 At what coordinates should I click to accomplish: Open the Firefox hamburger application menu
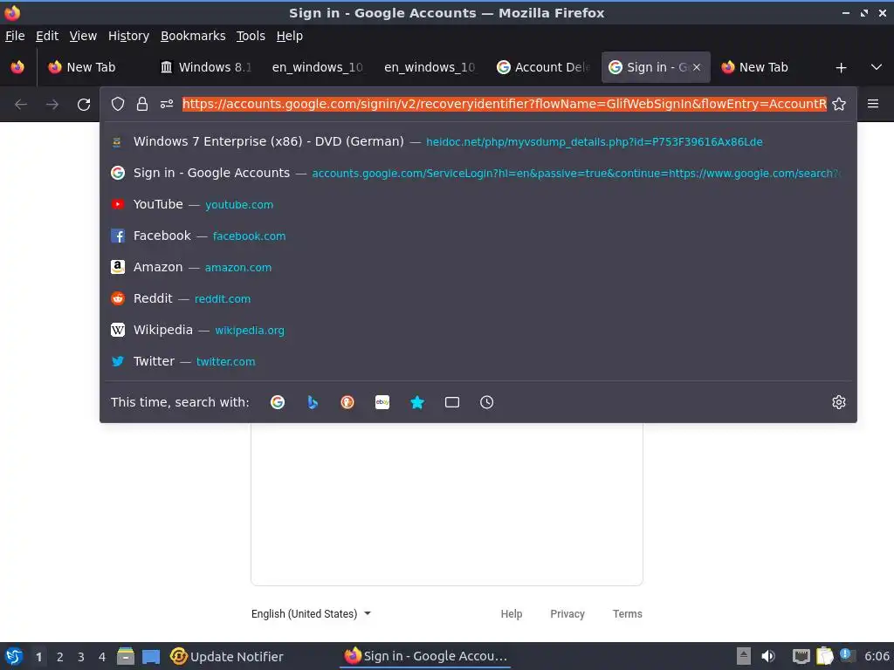coord(873,104)
